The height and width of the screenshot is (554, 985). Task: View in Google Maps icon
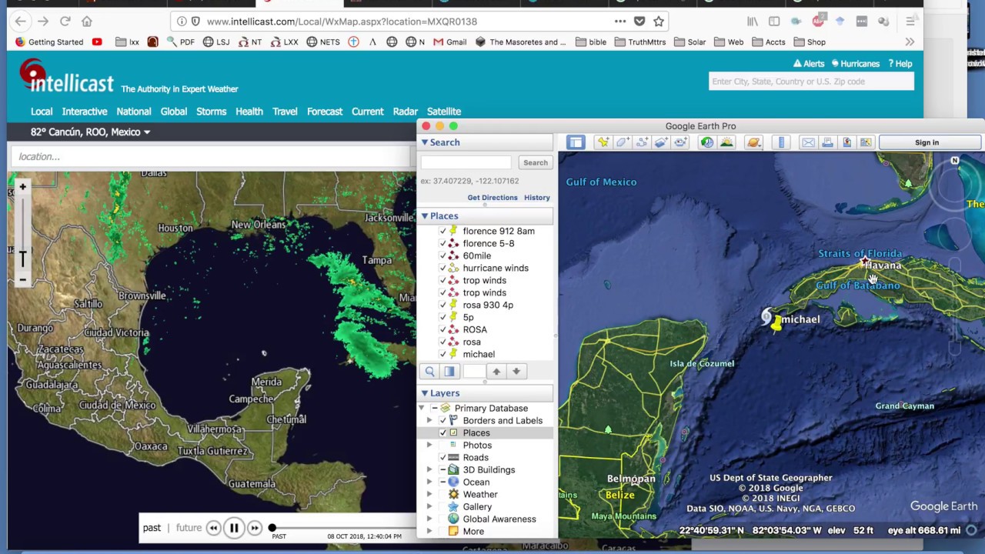(x=866, y=142)
